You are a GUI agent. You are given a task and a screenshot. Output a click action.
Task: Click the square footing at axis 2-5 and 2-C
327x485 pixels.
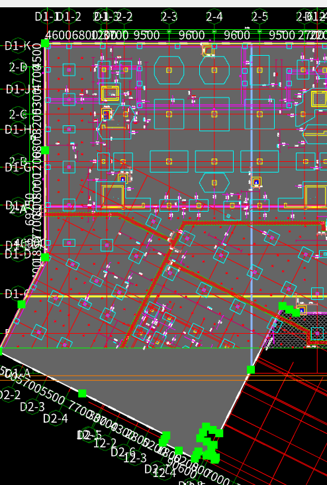(259, 114)
